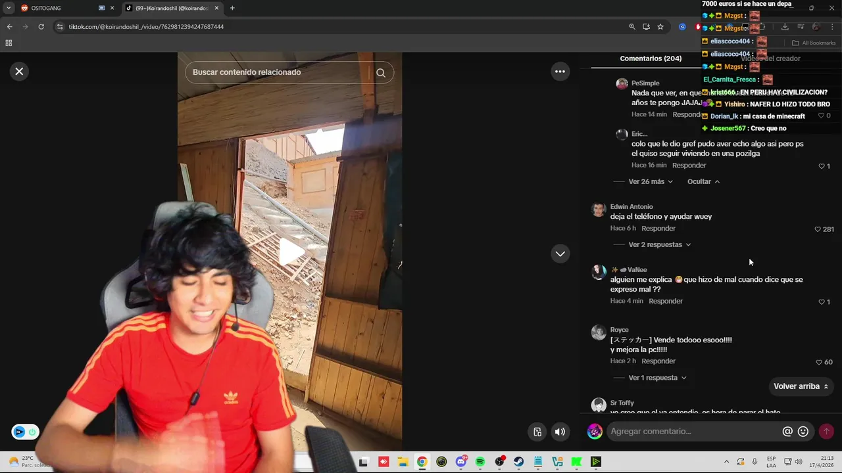Viewport: 842px width, 473px height.
Task: Like VaNee's comment heart
Action: pos(821,302)
